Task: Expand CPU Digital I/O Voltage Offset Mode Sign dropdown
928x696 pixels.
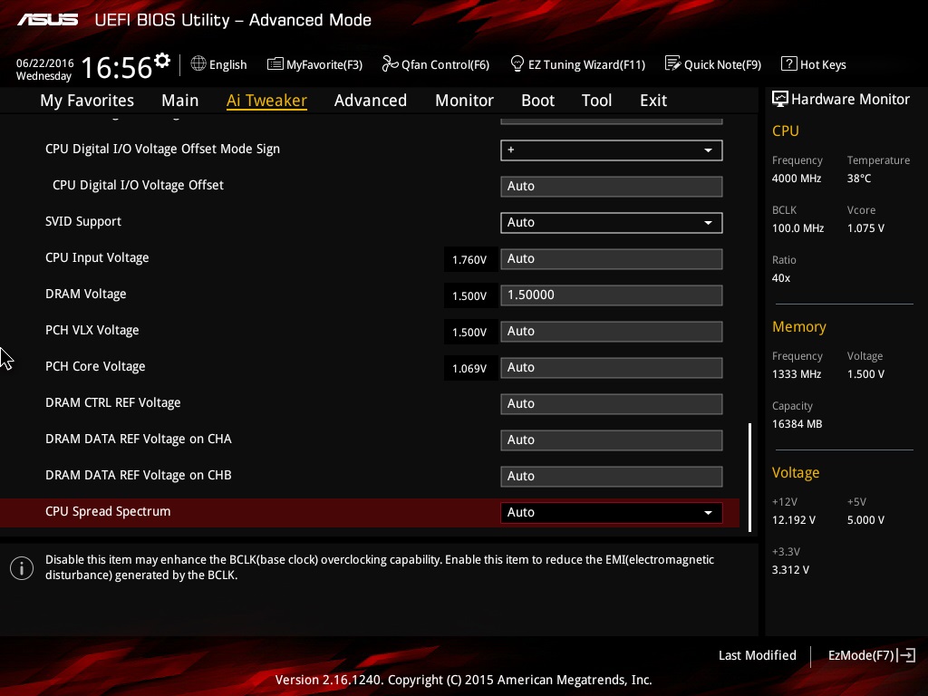Action: (x=612, y=150)
